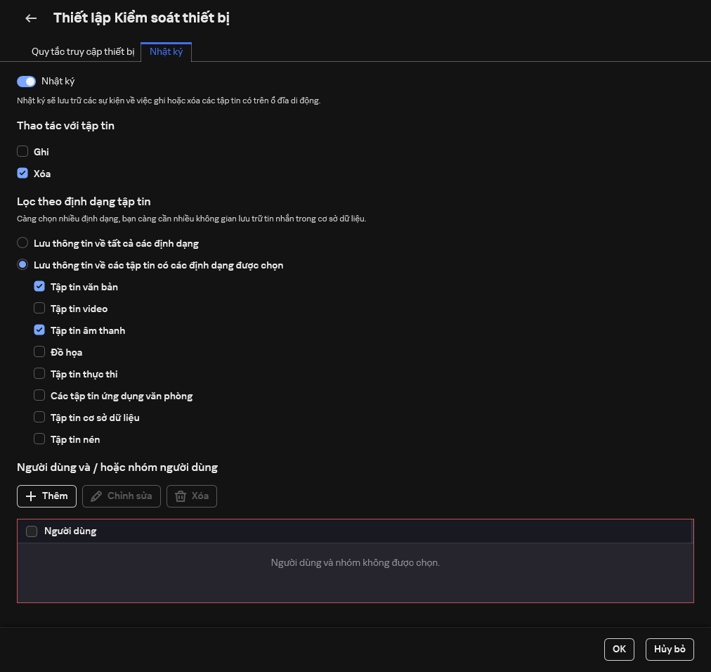
Task: Open the Nhật ký tab
Action: (166, 52)
